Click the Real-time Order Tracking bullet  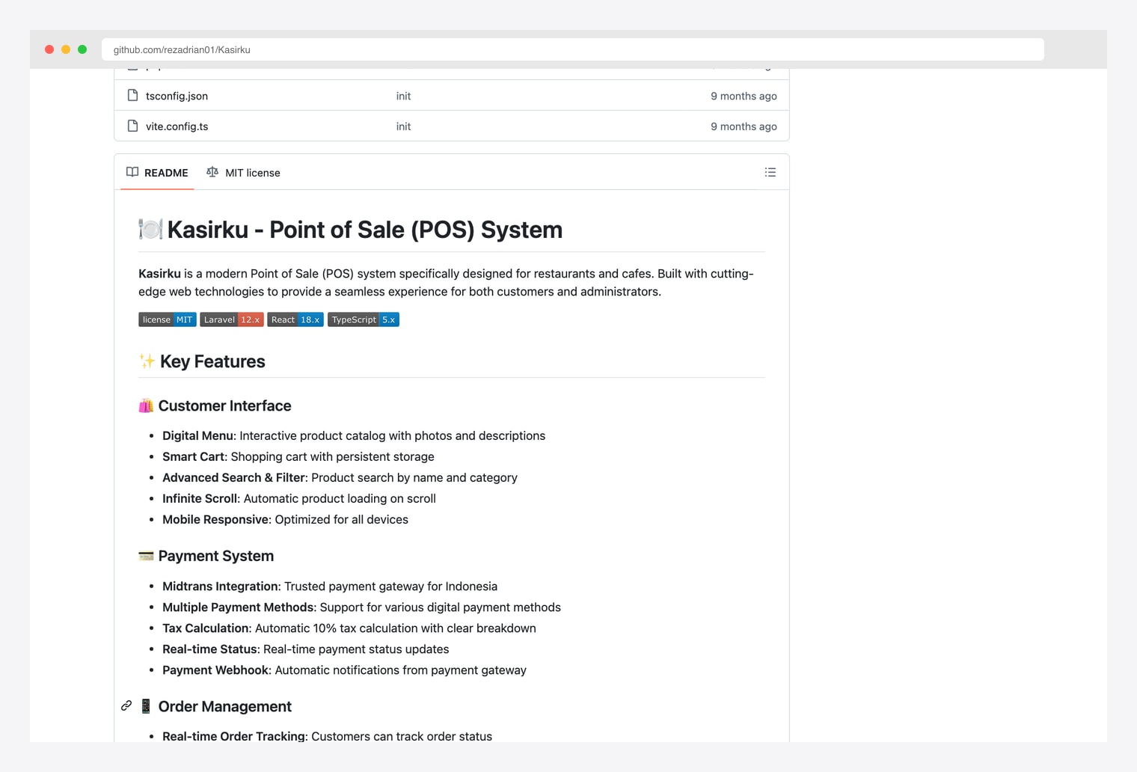point(327,736)
